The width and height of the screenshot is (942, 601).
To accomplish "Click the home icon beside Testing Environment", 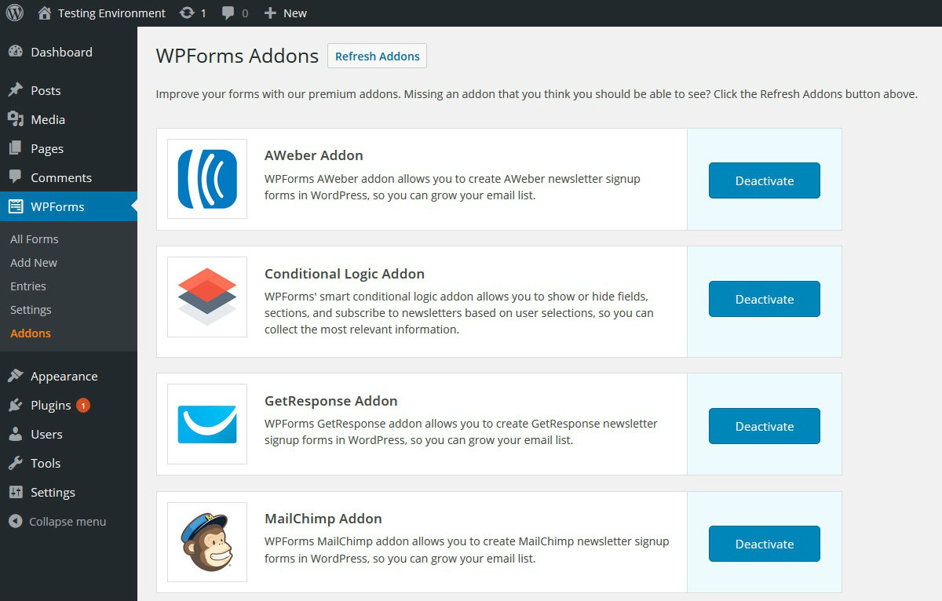I will [45, 13].
